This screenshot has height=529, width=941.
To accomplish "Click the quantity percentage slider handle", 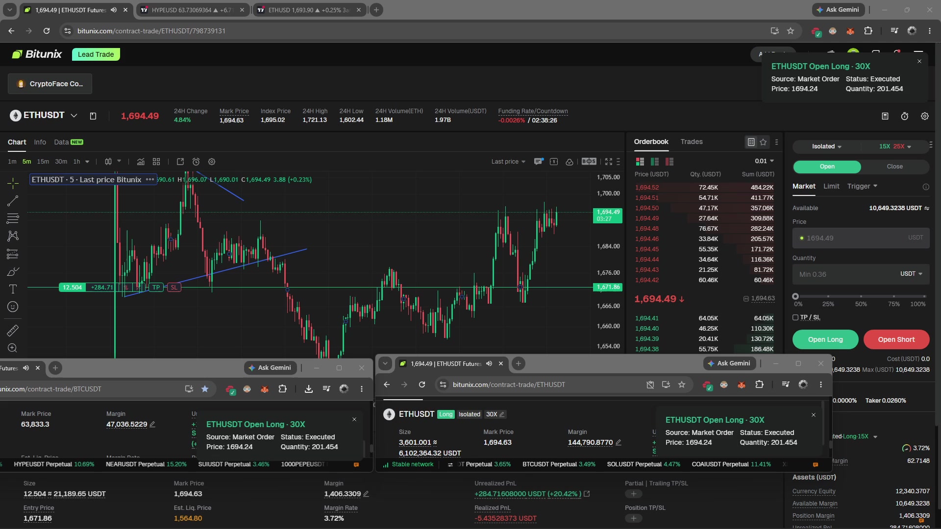I will (795, 296).
